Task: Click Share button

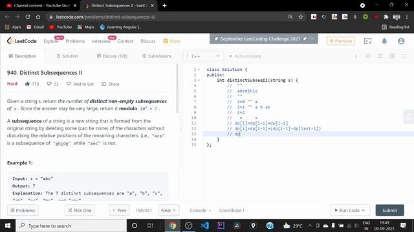Action: pos(111,84)
